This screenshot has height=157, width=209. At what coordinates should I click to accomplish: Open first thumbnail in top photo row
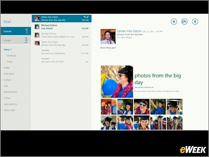109,107
